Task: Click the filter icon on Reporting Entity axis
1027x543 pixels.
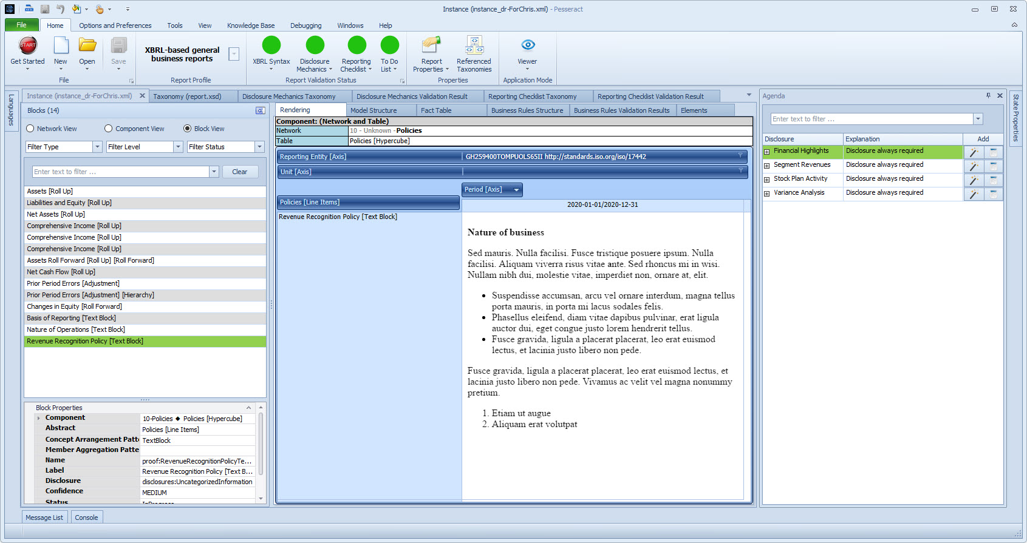Action: tap(740, 156)
